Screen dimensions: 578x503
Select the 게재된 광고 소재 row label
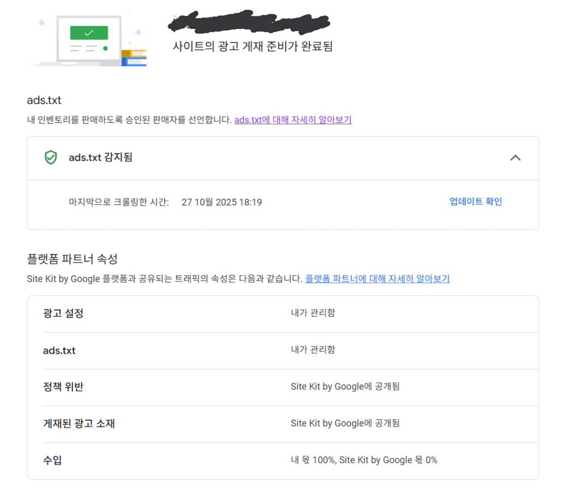tap(79, 423)
